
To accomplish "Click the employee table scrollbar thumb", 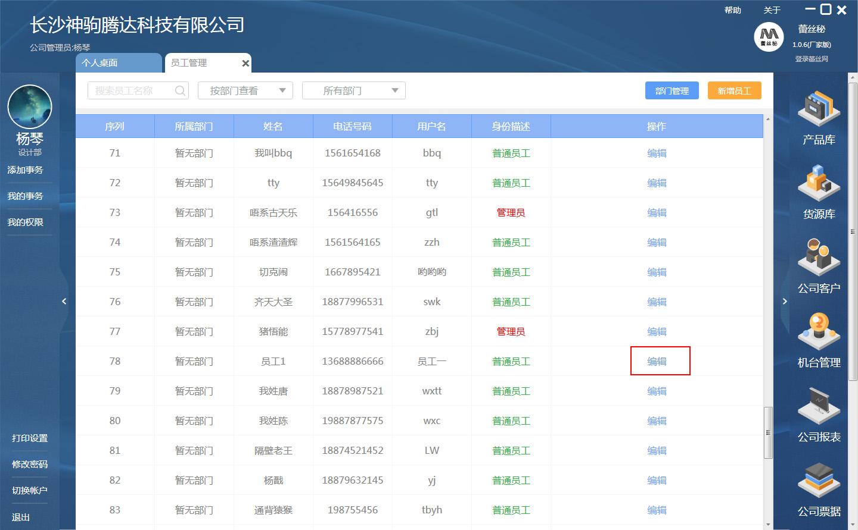I will pyautogui.click(x=768, y=432).
